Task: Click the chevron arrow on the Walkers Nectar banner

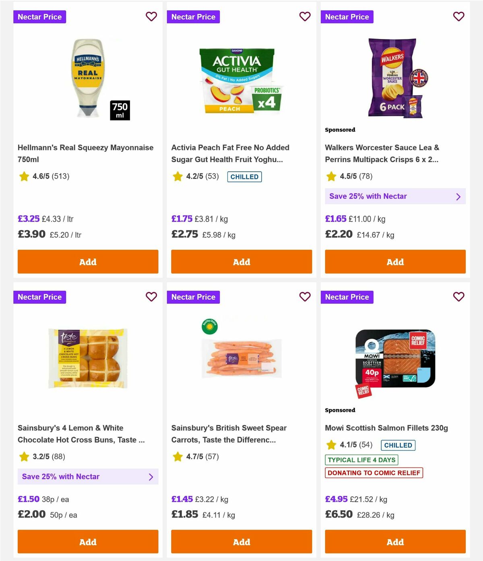Action: 458,196
